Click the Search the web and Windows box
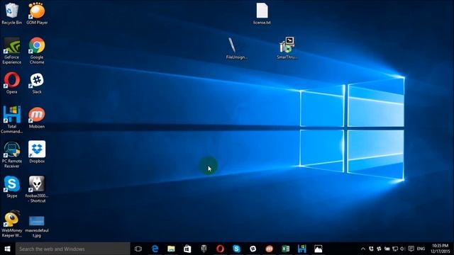 tap(72, 249)
